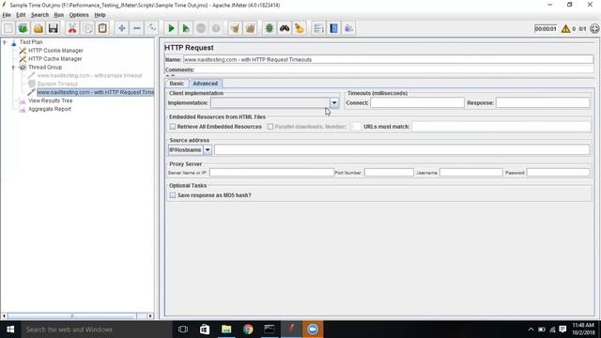The height and width of the screenshot is (338, 601).
Task: Select Aggregate Report node
Action: pyautogui.click(x=50, y=109)
